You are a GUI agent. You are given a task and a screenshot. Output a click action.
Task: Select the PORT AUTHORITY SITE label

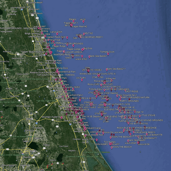118,104
